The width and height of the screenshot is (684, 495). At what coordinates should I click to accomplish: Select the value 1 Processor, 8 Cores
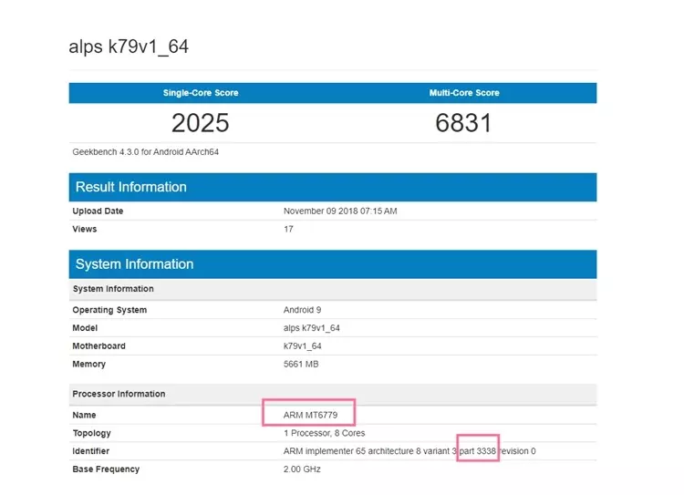tap(324, 434)
